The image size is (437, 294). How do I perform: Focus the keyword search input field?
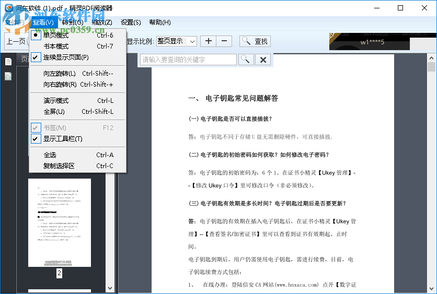[188, 60]
